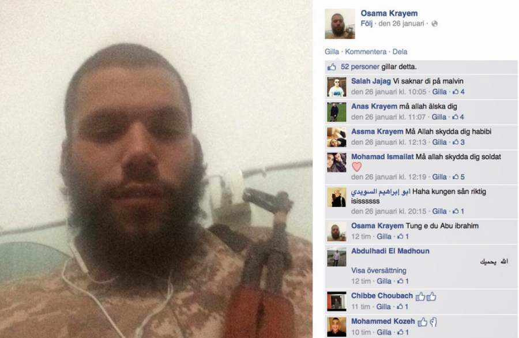This screenshot has height=338, width=519.
Task: Open Abdulhadi El Madhoun's profile name
Action: click(390, 251)
